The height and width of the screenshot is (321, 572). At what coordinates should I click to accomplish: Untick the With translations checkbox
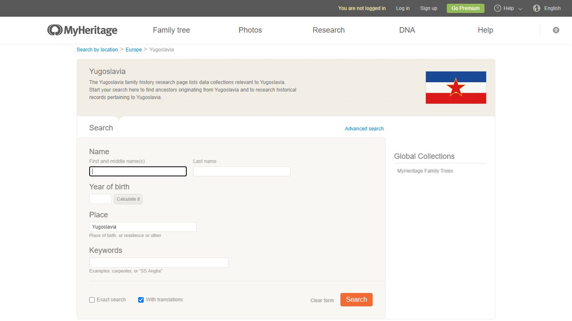[x=141, y=300]
